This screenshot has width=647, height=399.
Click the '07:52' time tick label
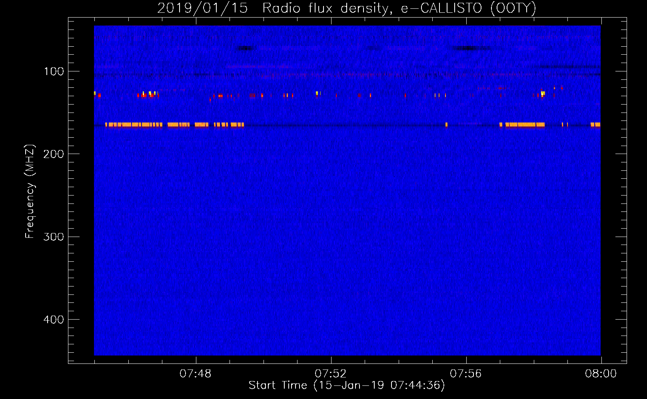click(330, 374)
